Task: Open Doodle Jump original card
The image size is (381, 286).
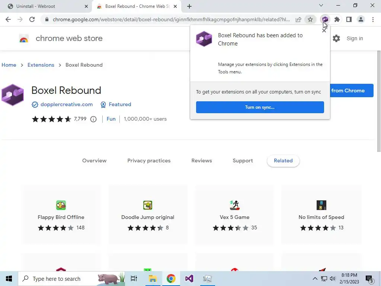Action: 148,215
